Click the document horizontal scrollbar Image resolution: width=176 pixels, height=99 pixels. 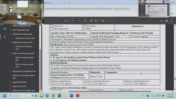110,91
